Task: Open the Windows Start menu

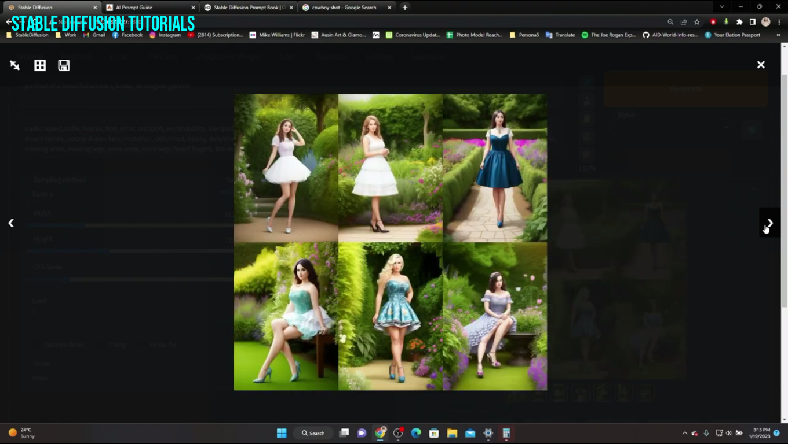Action: [x=282, y=433]
